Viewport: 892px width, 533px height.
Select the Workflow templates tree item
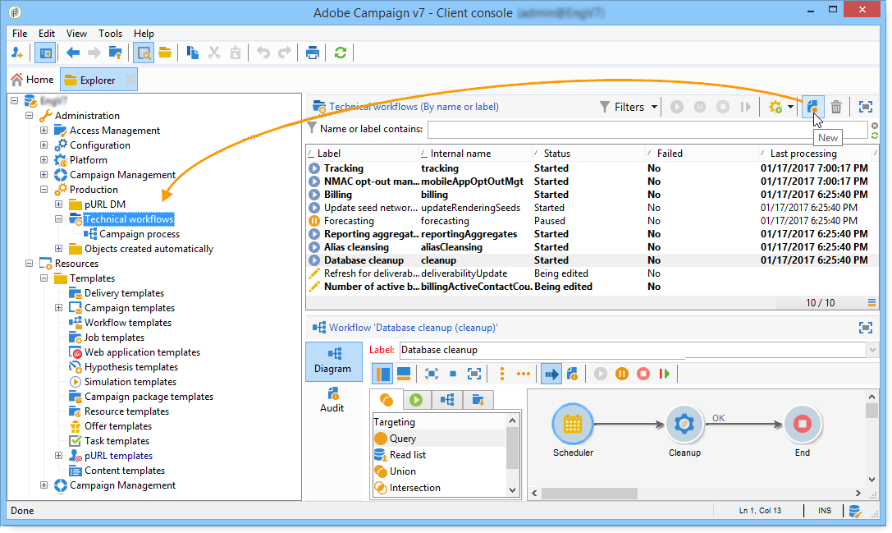[128, 322]
